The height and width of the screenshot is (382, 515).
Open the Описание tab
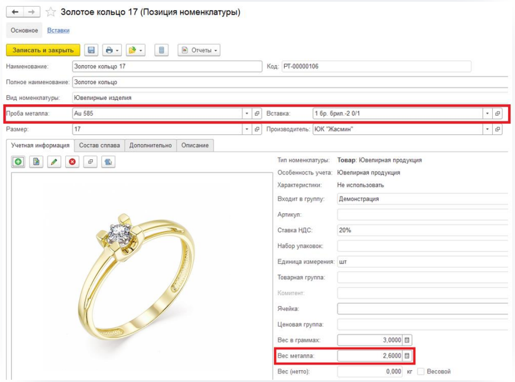tap(195, 146)
